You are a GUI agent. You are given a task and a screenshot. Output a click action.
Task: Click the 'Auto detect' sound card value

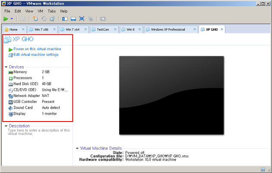[51, 108]
